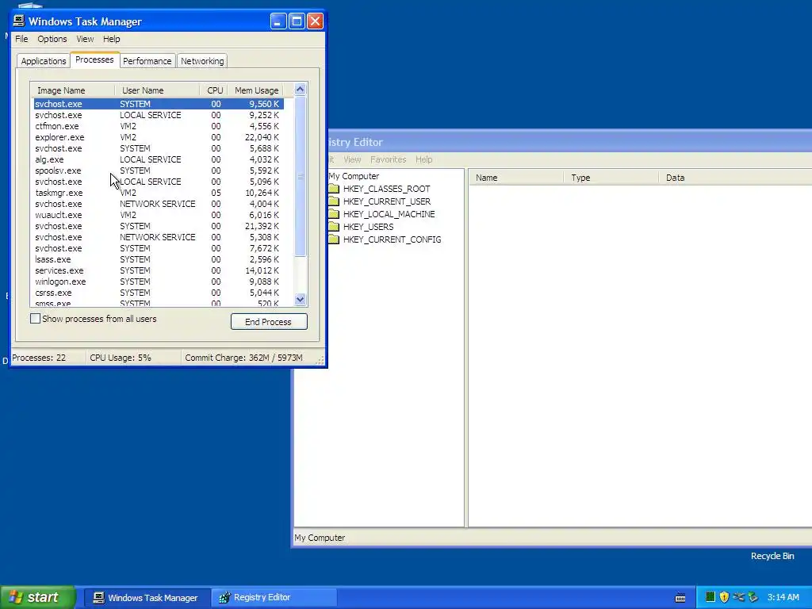Click the process list scroll up arrow
The height and width of the screenshot is (609, 812).
click(300, 89)
